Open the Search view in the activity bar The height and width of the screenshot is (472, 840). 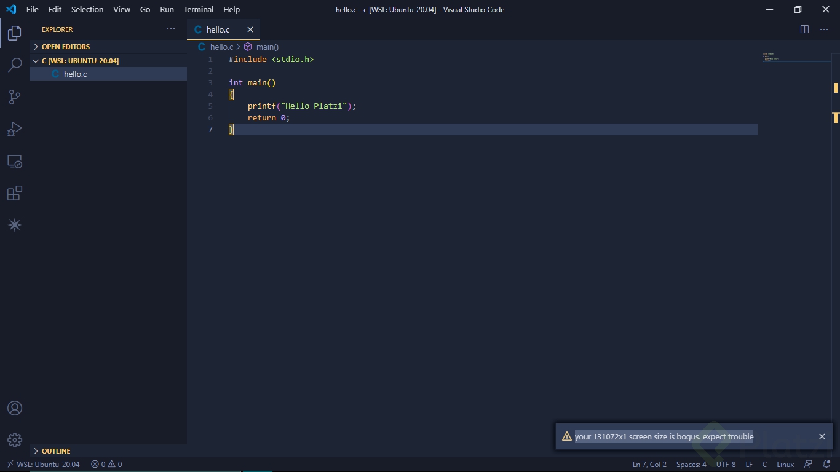pyautogui.click(x=15, y=65)
